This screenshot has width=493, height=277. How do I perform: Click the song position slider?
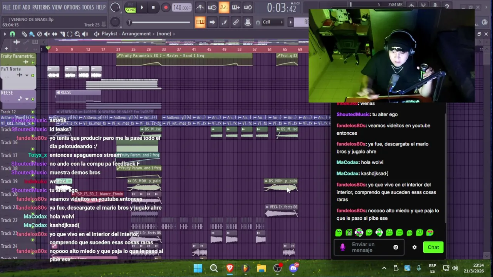[159, 22]
